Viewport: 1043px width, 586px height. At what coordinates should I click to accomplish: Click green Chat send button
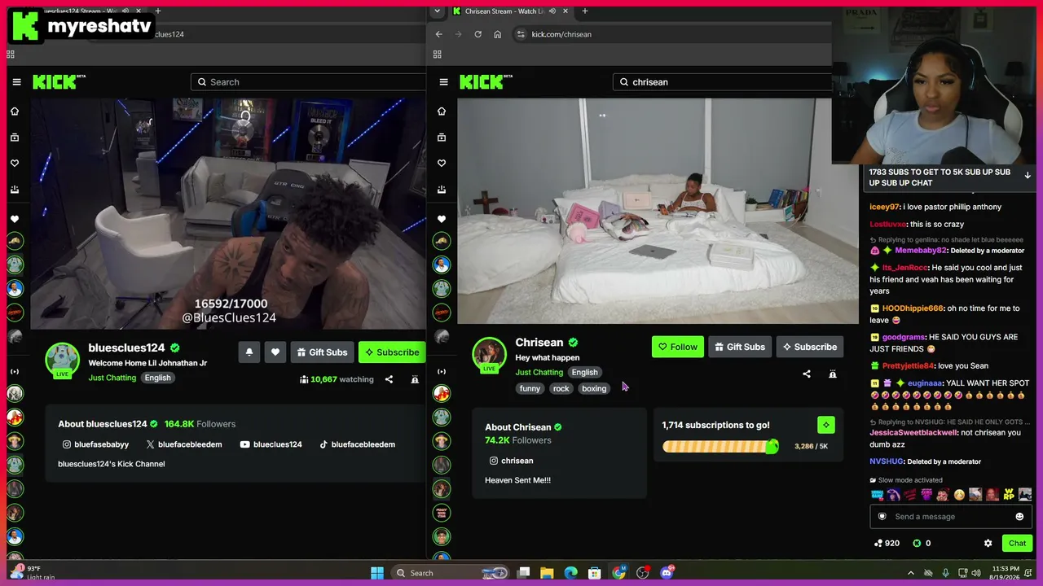(1018, 543)
